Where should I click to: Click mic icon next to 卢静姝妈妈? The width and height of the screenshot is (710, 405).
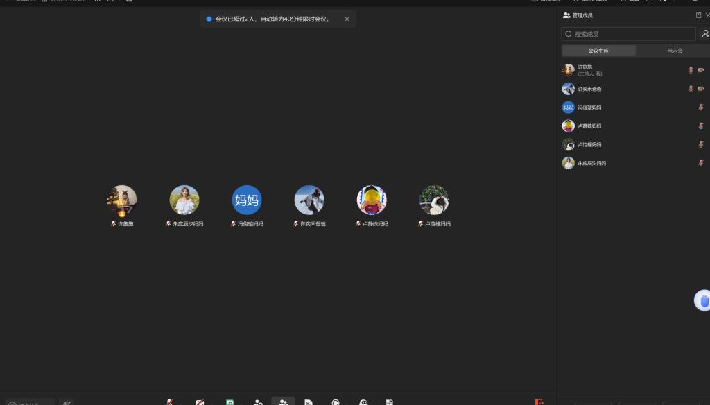tap(701, 126)
